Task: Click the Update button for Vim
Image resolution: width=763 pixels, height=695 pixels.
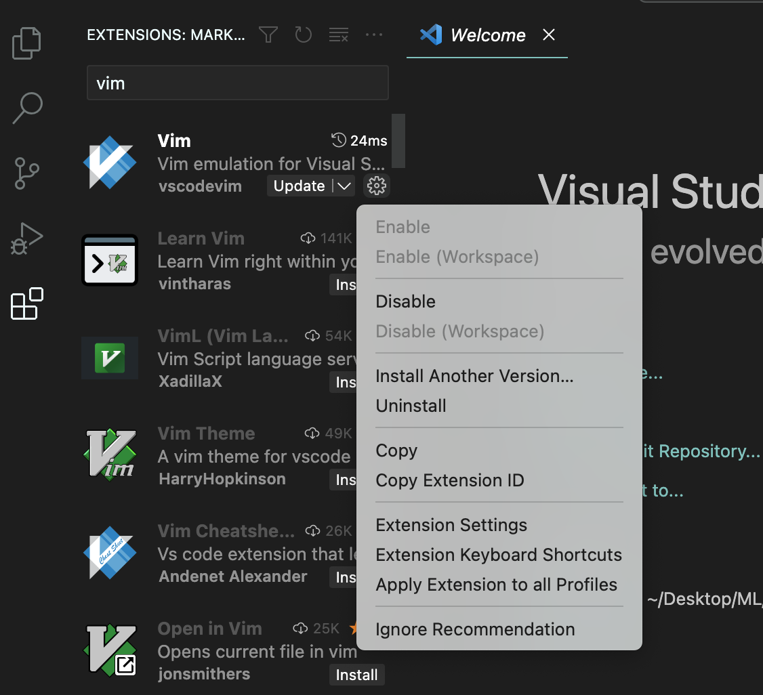Action: point(300,186)
